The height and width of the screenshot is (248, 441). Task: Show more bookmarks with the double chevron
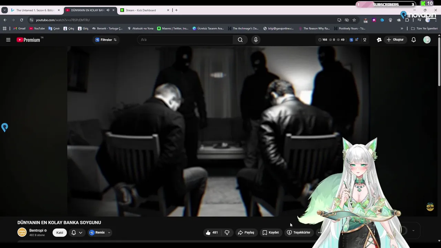402,29
